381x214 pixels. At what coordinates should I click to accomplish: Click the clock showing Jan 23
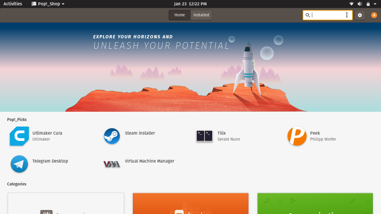click(x=190, y=4)
